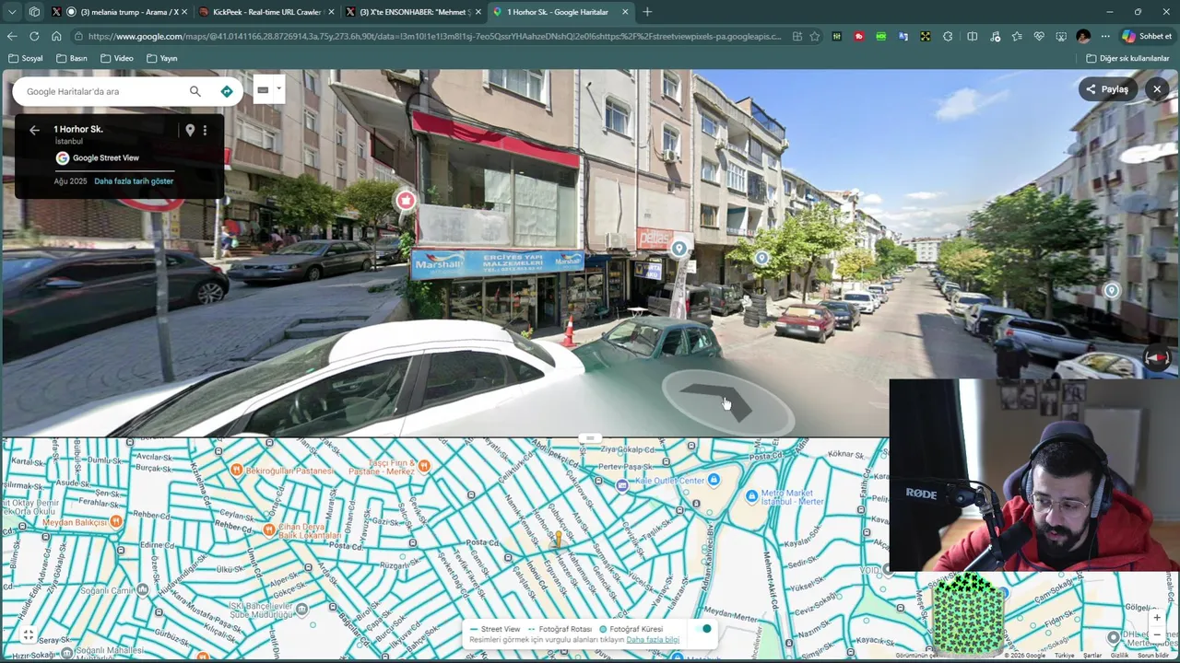Click the Gizlilik link at the map footer

(x=1119, y=656)
